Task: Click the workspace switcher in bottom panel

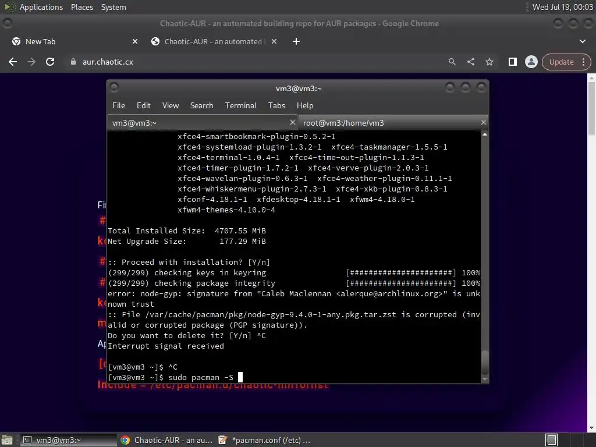Action: [551, 440]
